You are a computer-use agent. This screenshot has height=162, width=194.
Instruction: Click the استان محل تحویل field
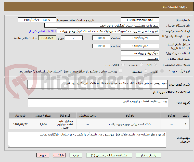[140, 53]
